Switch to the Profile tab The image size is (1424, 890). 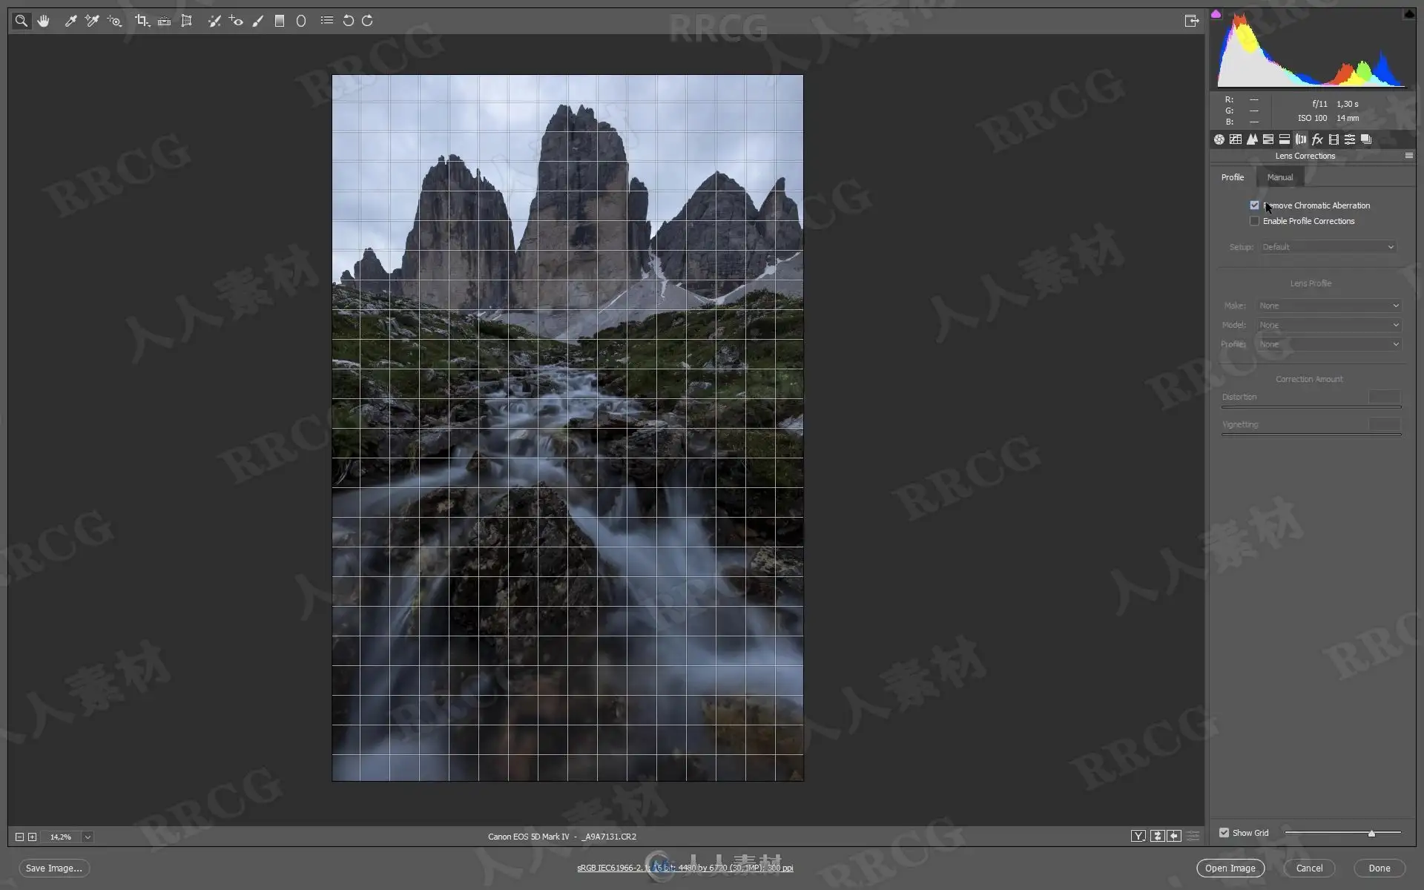pyautogui.click(x=1233, y=177)
